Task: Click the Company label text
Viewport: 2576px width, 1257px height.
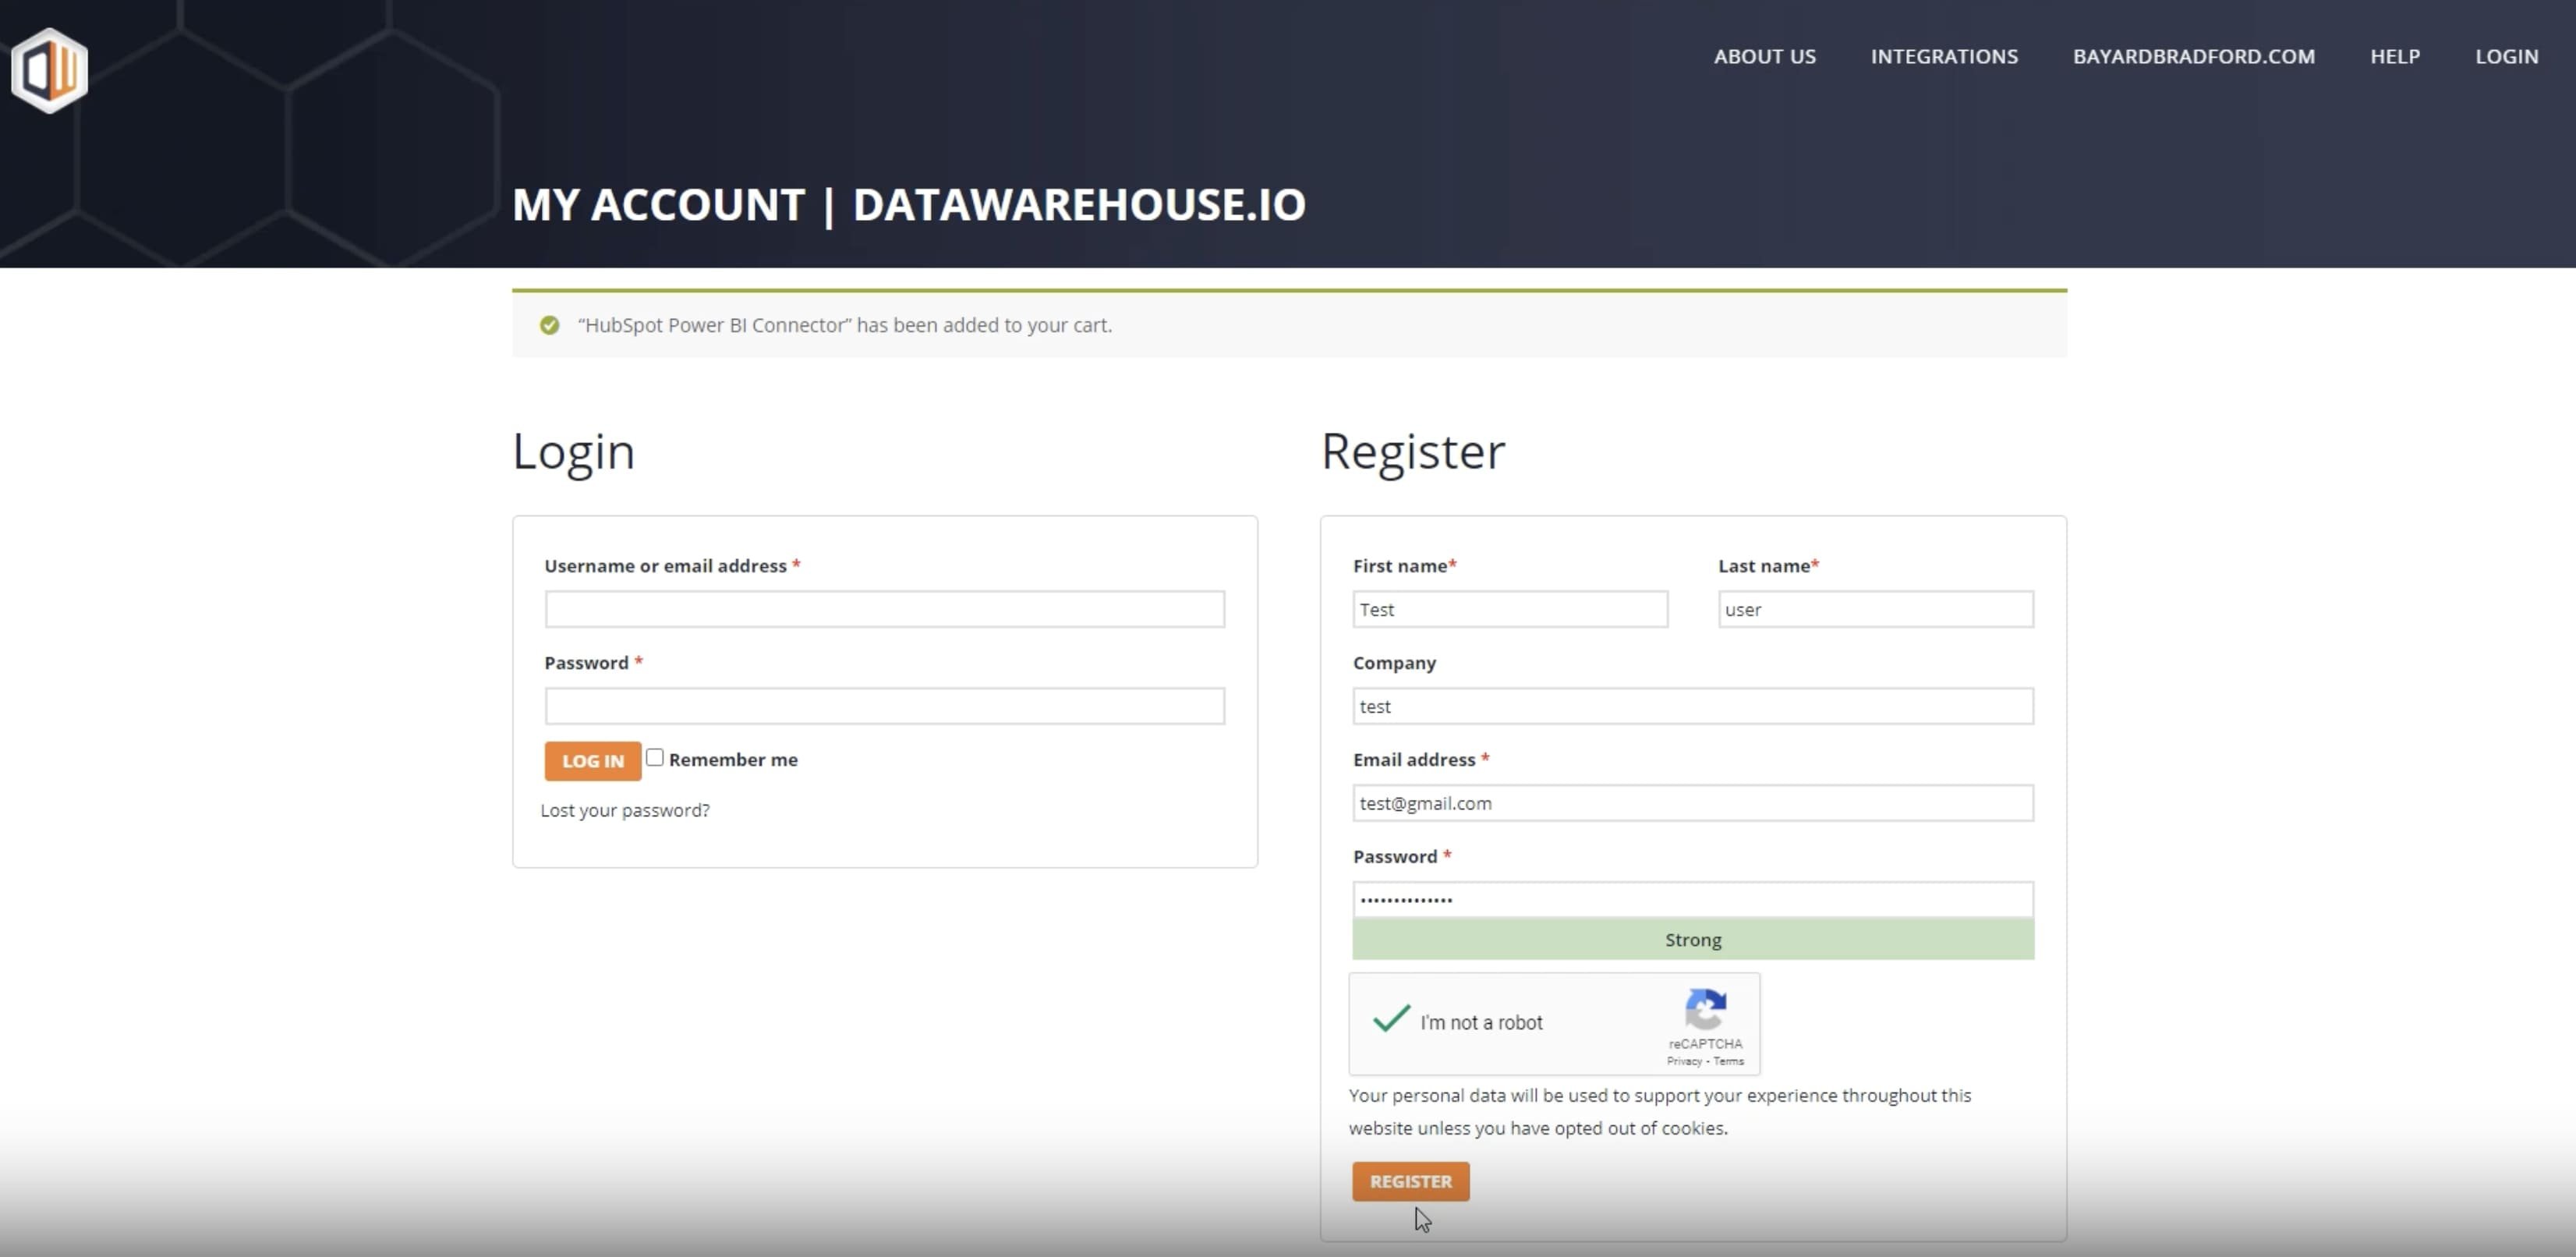Action: pos(1394,663)
